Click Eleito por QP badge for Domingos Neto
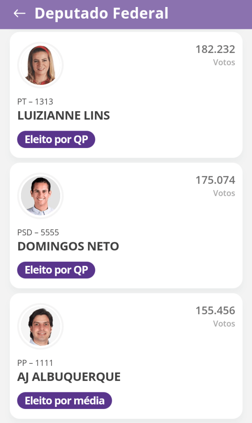Viewport: 252px width, 423px height. (x=56, y=270)
